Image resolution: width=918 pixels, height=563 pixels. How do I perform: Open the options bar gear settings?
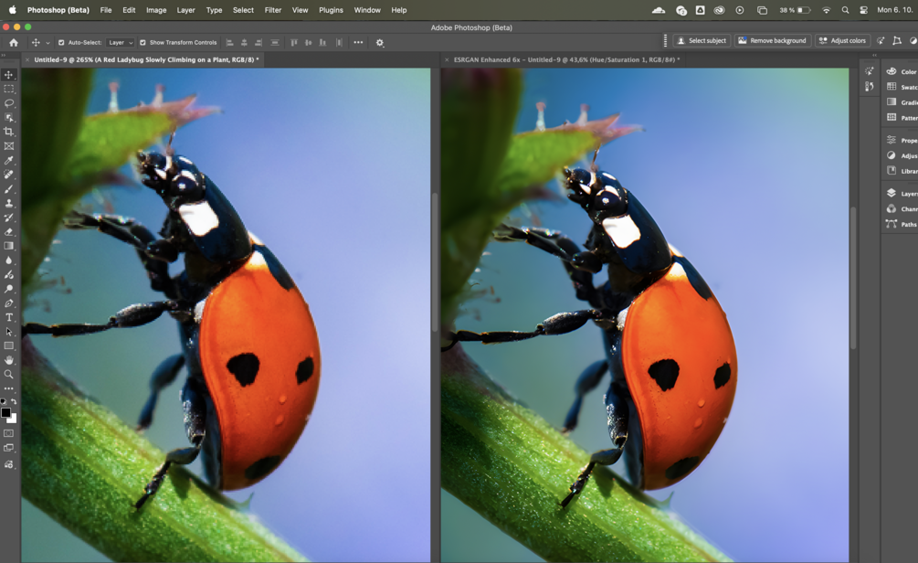tap(379, 43)
